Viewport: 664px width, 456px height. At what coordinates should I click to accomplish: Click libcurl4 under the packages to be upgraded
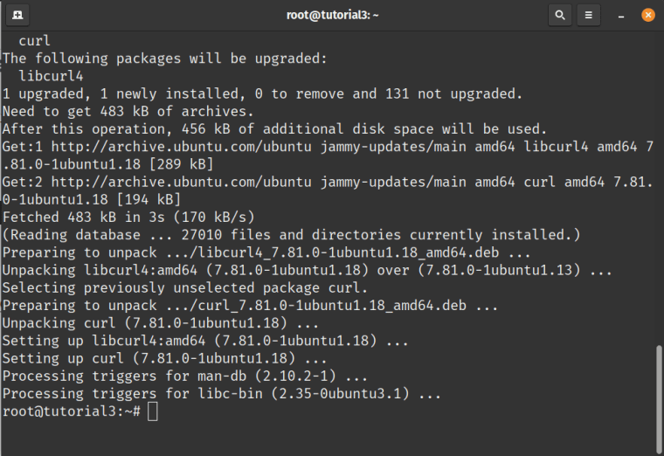coord(51,76)
